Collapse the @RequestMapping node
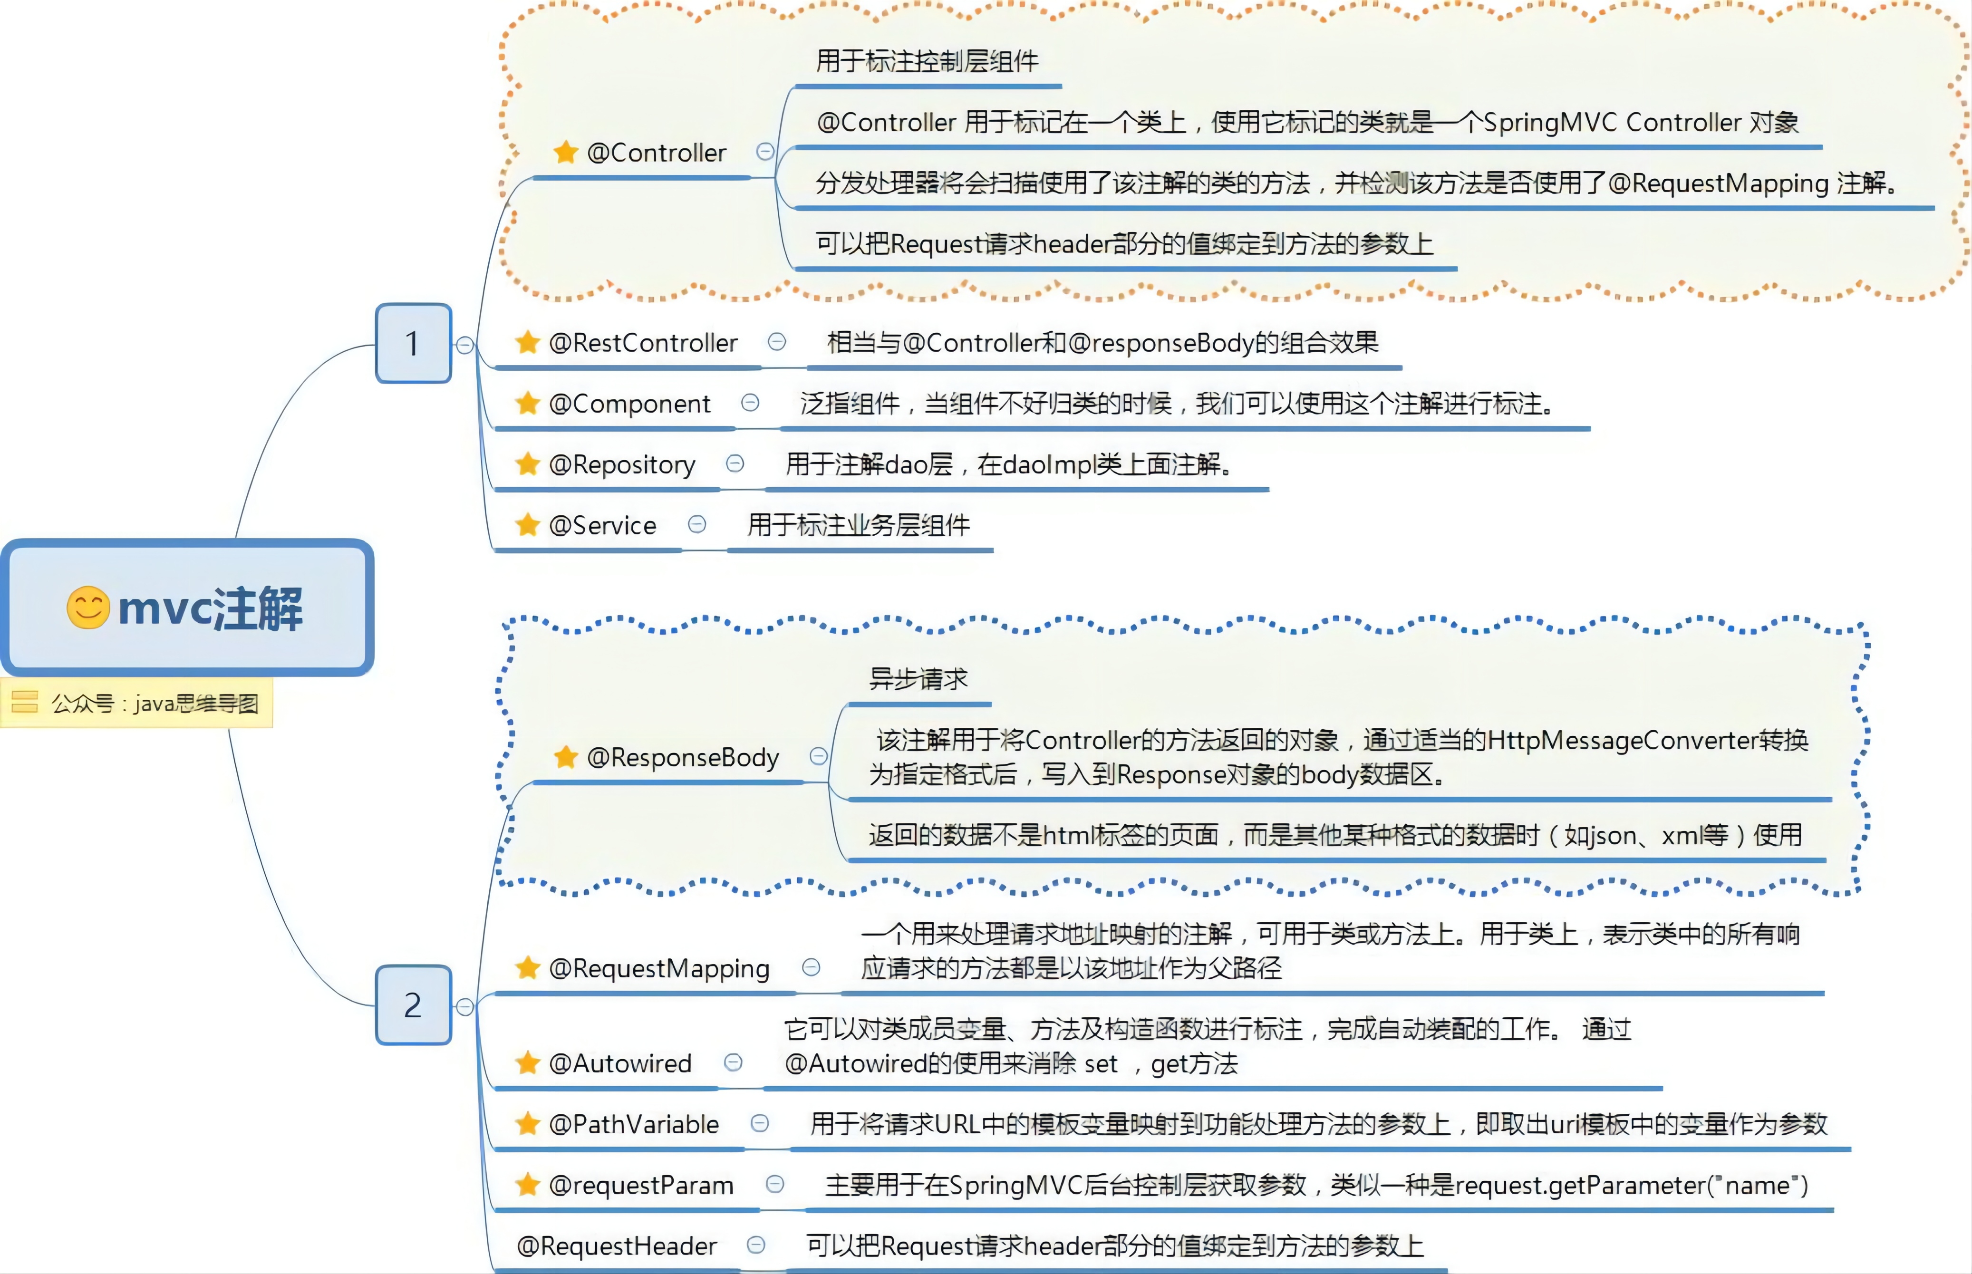The width and height of the screenshot is (1972, 1274). click(812, 967)
